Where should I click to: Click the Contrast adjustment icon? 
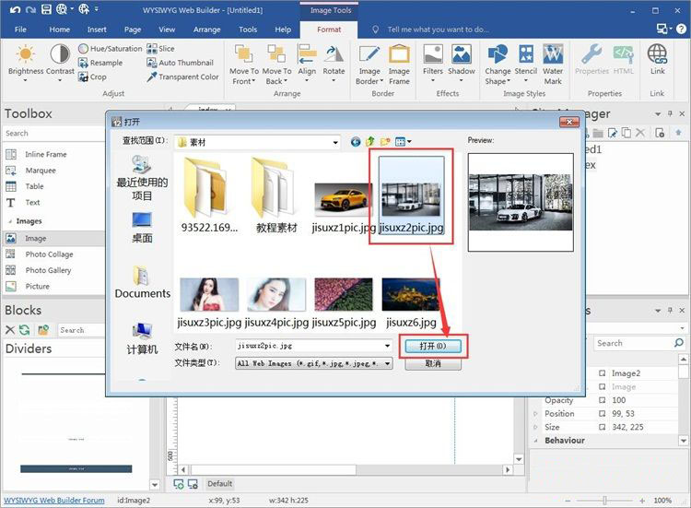coord(60,55)
